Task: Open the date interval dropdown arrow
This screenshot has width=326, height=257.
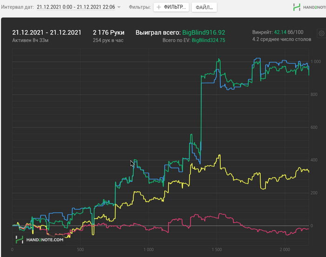Action: pos(119,7)
